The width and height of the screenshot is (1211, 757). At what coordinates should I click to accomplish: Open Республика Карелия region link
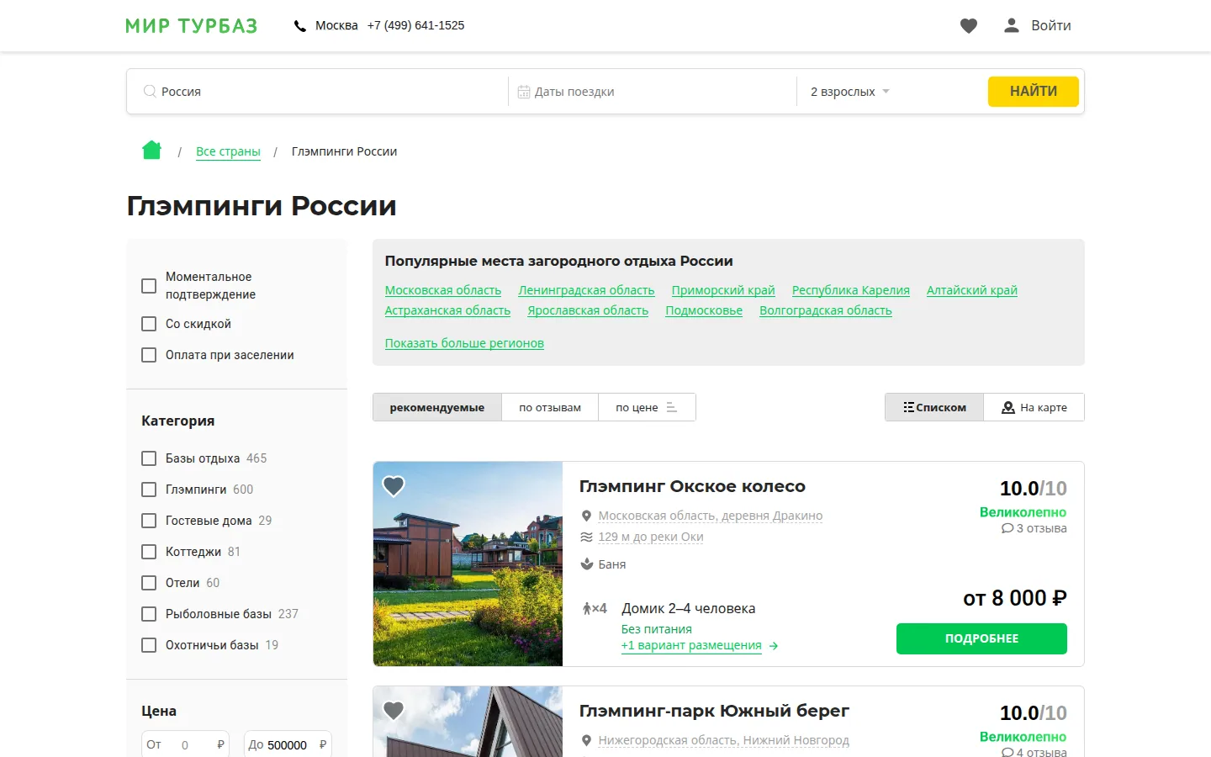coord(851,290)
